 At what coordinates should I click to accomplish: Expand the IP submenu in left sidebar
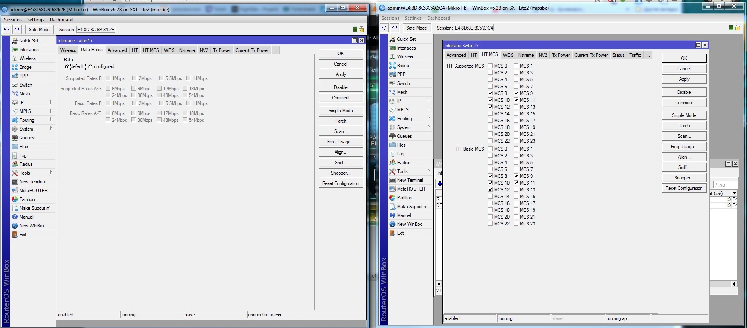pyautogui.click(x=51, y=102)
